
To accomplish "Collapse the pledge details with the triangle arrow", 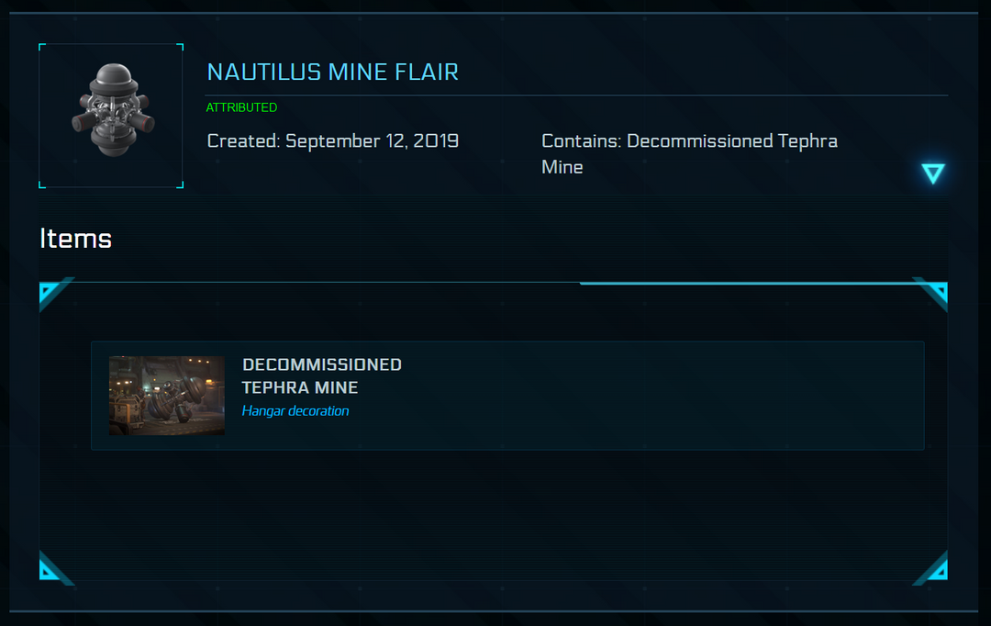I will tap(933, 173).
